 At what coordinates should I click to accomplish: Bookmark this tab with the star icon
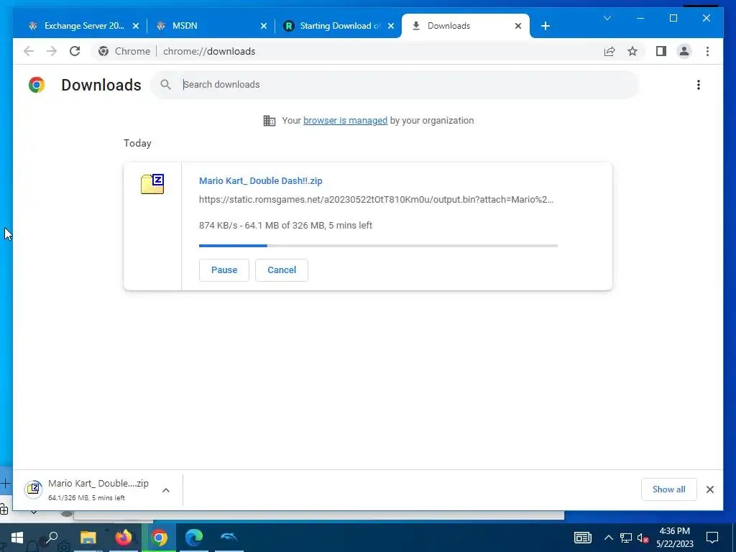632,51
